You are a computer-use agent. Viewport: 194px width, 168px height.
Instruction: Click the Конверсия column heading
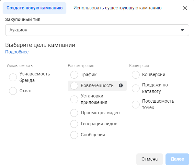click(139, 66)
